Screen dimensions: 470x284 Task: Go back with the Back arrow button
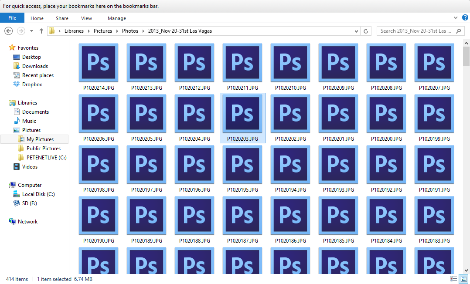8,31
